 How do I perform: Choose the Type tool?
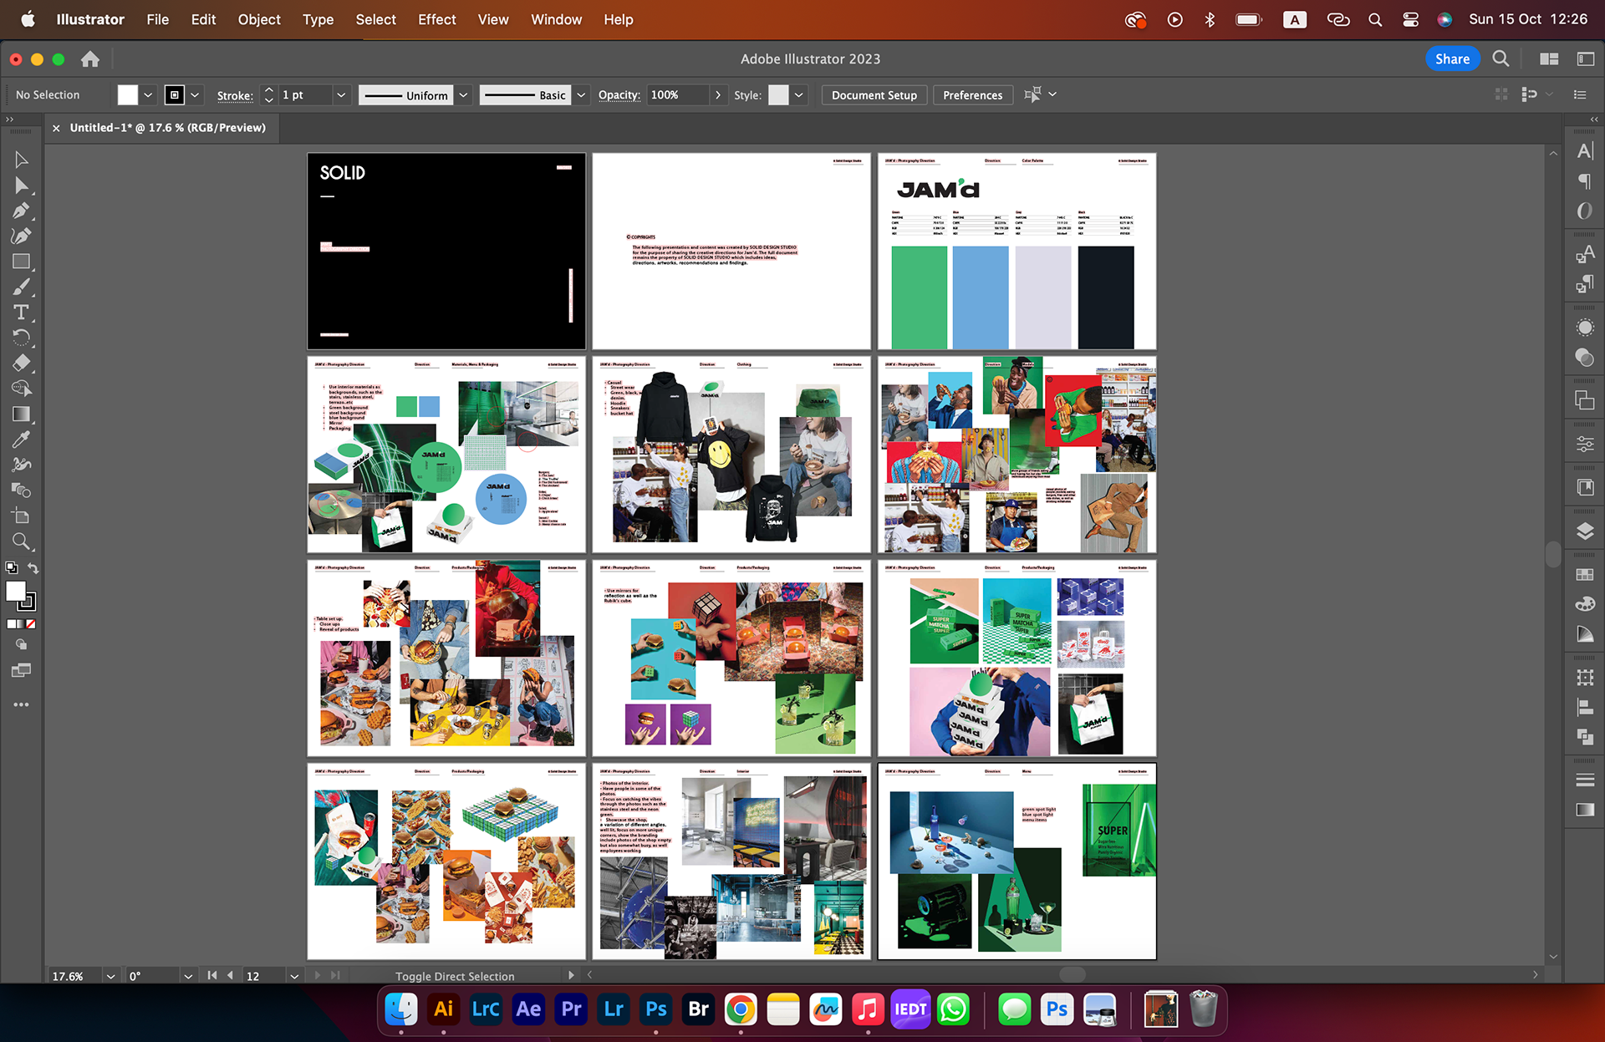click(x=22, y=313)
